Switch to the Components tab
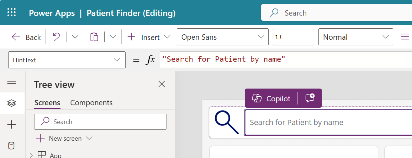This screenshot has width=412, height=158. [91, 103]
